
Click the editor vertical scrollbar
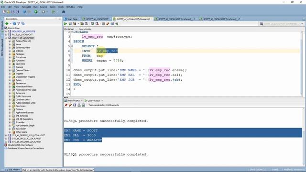[302, 64]
